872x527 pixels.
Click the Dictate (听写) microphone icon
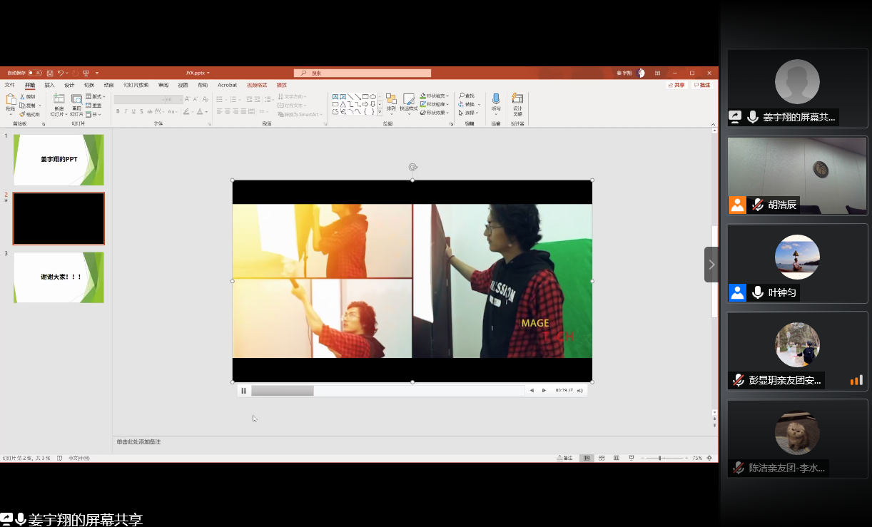pyautogui.click(x=496, y=101)
